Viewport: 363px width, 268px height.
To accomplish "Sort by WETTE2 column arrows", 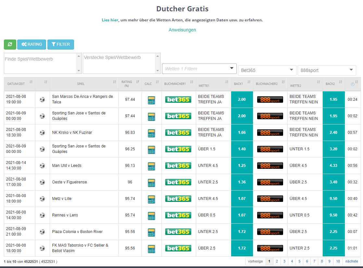I will [318, 82].
